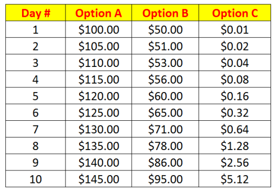Select the Option C header cell

click(235, 13)
